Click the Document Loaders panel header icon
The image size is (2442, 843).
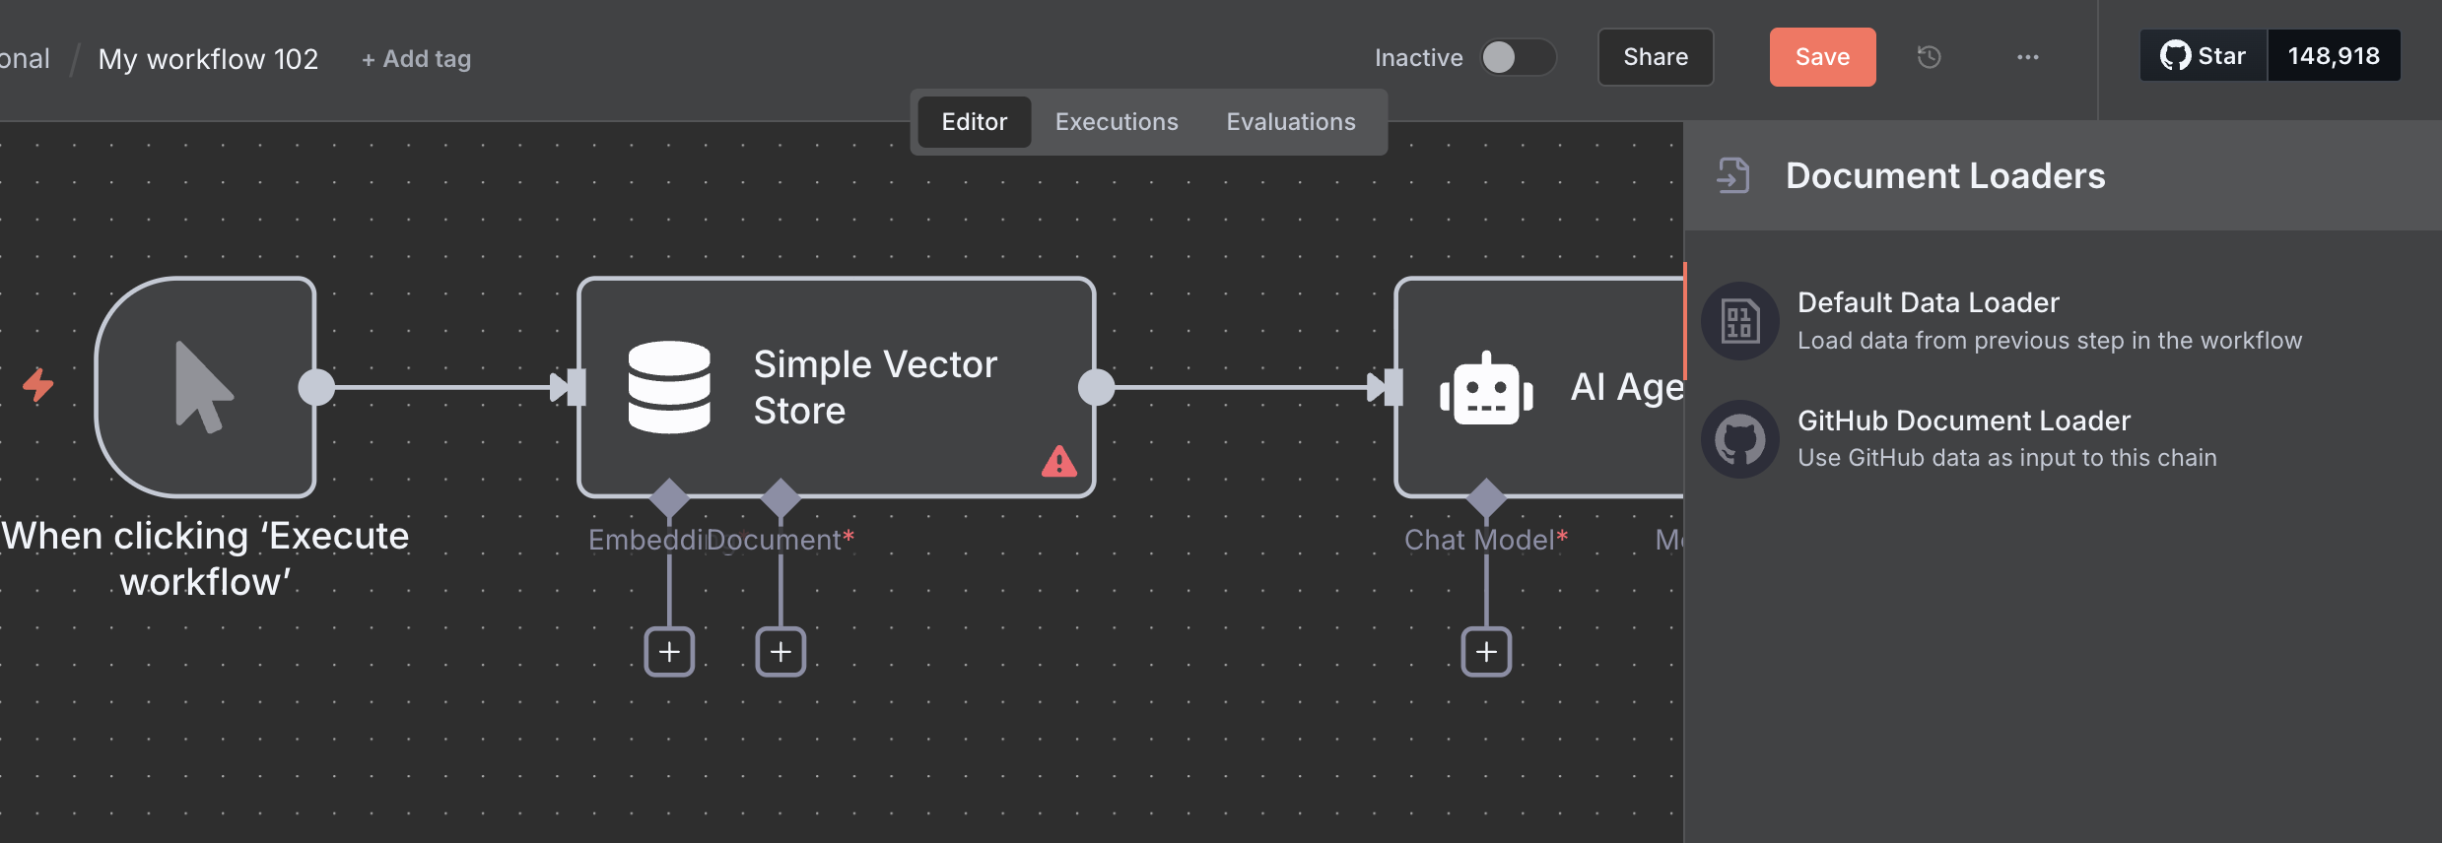[x=1732, y=176]
